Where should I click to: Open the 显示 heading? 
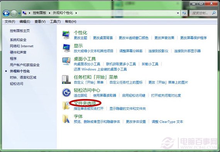click(78, 46)
